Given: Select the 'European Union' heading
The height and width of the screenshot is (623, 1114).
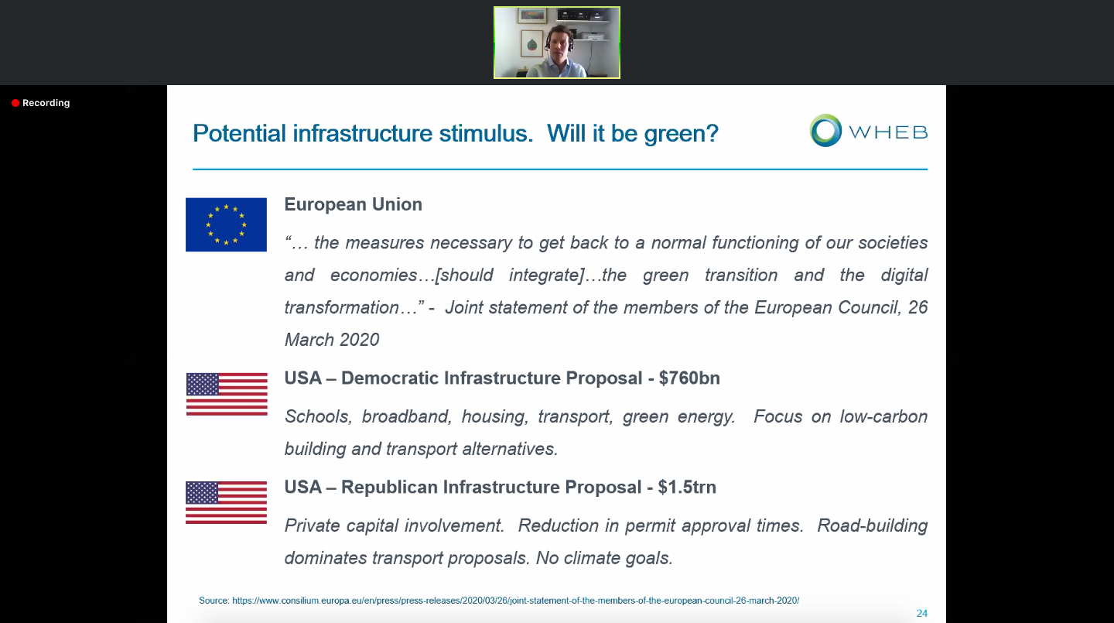Looking at the screenshot, I should point(353,204).
